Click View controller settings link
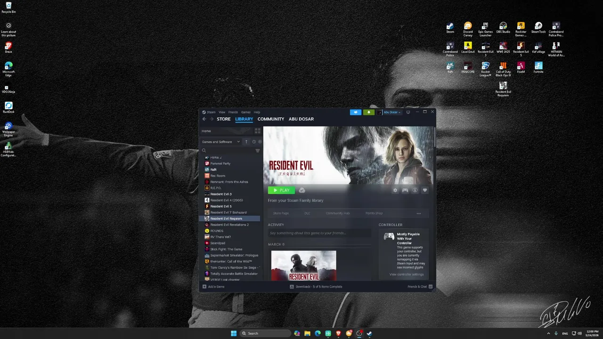This screenshot has height=339, width=603. [x=407, y=274]
